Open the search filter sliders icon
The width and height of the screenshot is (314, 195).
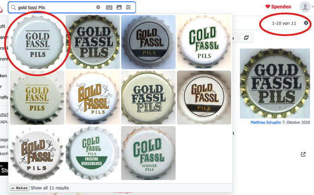coord(128,7)
